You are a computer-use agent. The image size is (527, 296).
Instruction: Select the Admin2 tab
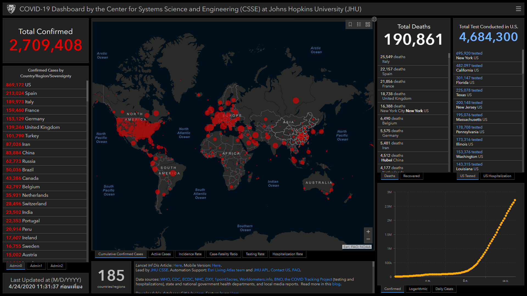coord(57,266)
